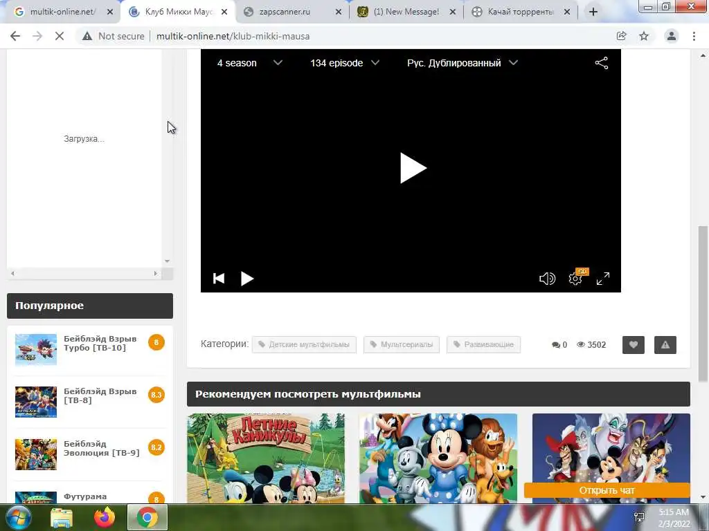Click the page vertical scrollbar thumb
709x531 pixels.
click(x=703, y=303)
